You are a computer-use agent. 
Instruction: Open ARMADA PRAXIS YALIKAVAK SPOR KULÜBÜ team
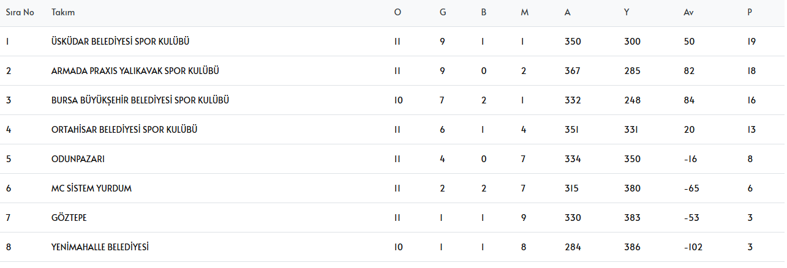coord(135,71)
